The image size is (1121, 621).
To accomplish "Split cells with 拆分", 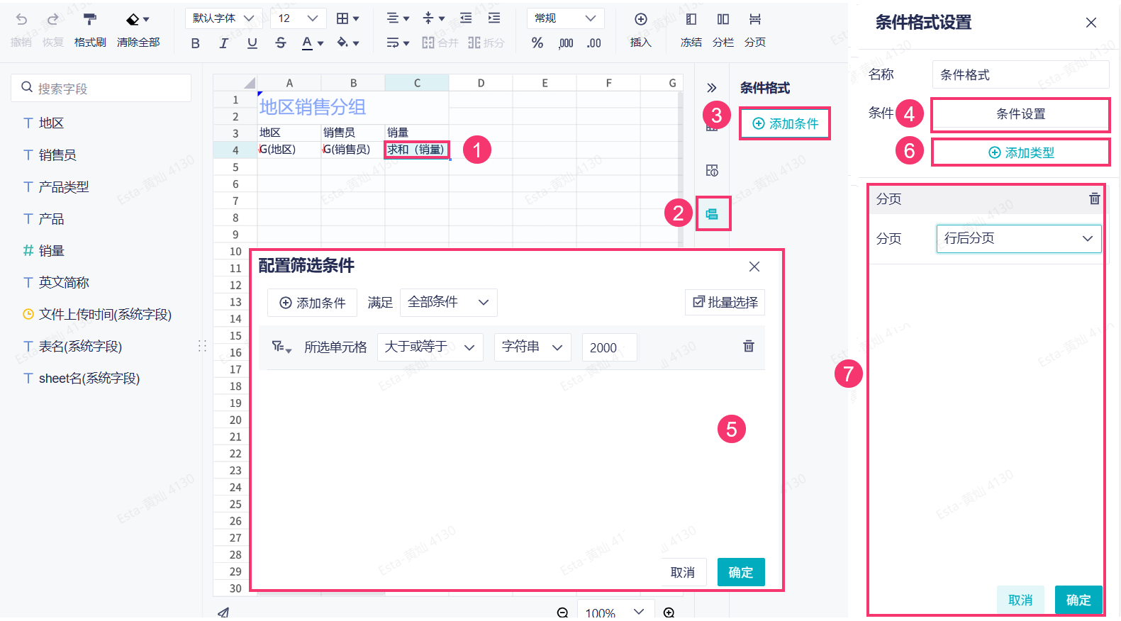I will 486,43.
